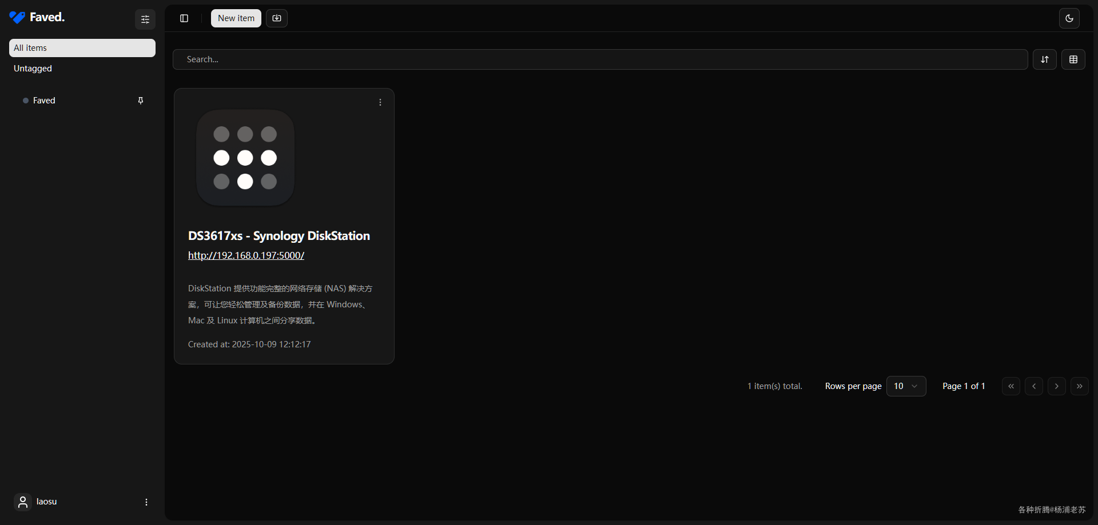The image size is (1098, 525).
Task: Click the DS3617xs - Synology DiskStation title
Action: 279,236
